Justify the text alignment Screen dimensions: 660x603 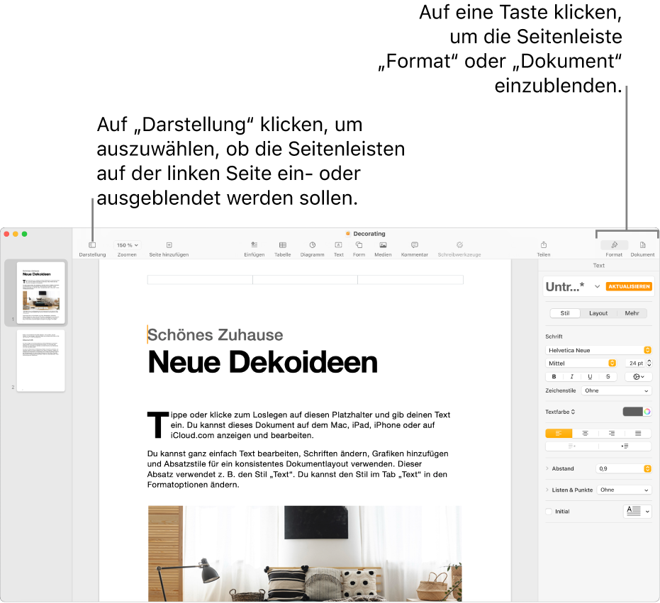coord(638,433)
